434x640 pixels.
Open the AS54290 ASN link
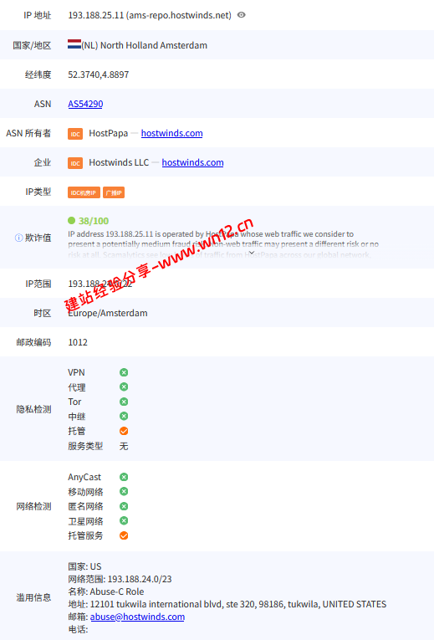[x=85, y=104]
